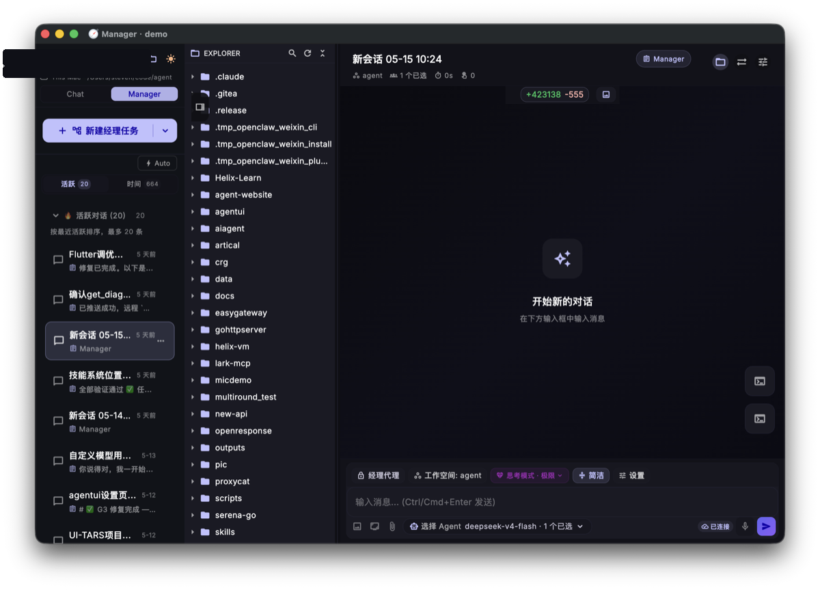Image resolution: width=820 pixels, height=590 pixels.
Task: Expand the Helix-Learn folder
Action: pos(193,178)
